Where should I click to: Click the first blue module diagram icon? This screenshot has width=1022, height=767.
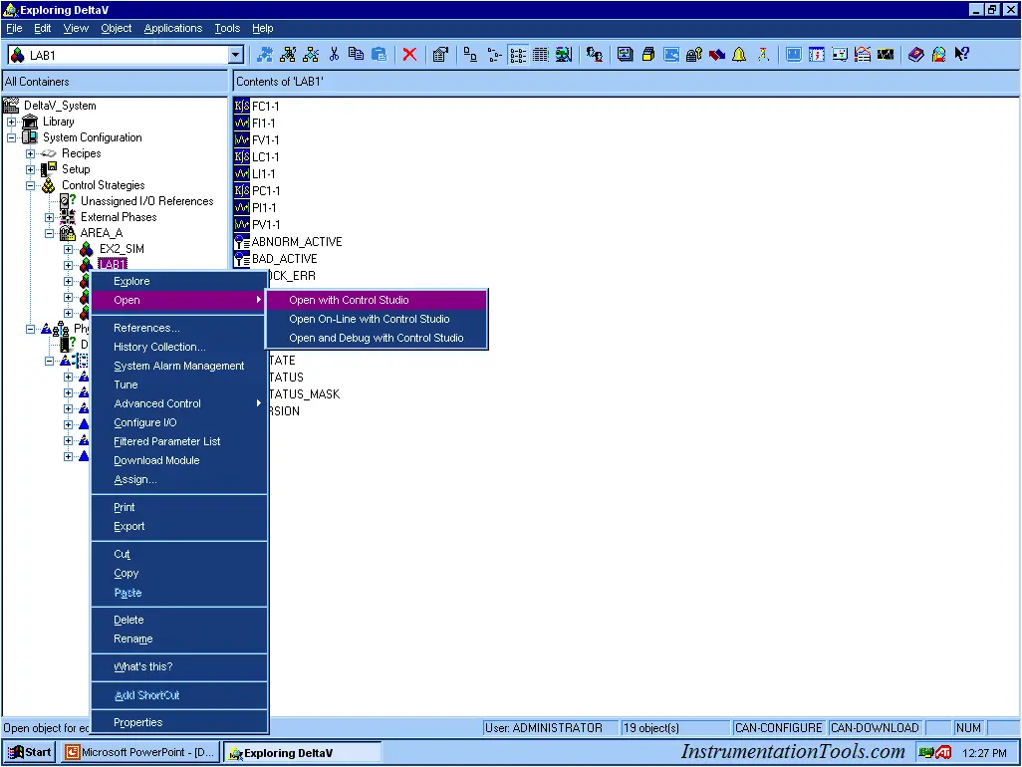265,55
